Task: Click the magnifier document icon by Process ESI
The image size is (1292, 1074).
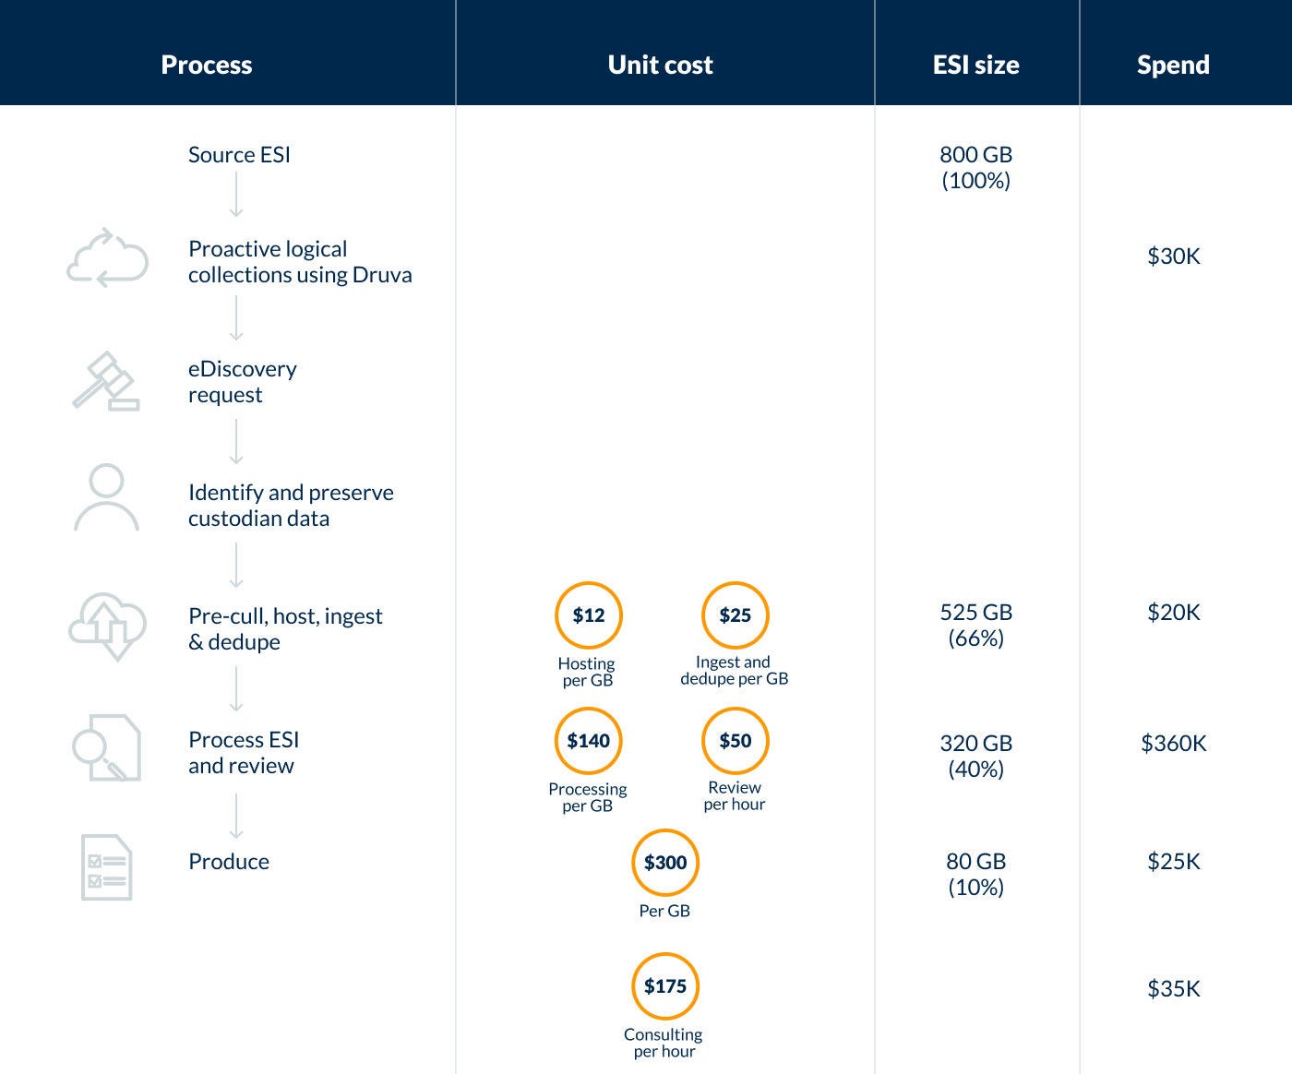Action: coord(106,747)
